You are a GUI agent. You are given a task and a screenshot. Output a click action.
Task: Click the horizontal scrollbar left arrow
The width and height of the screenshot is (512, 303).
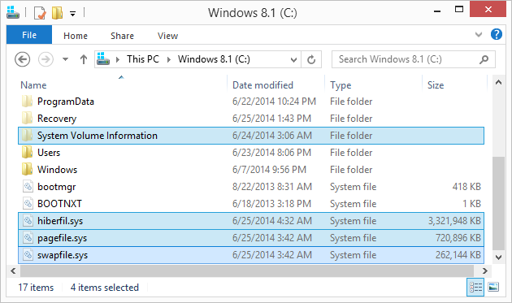(x=13, y=271)
